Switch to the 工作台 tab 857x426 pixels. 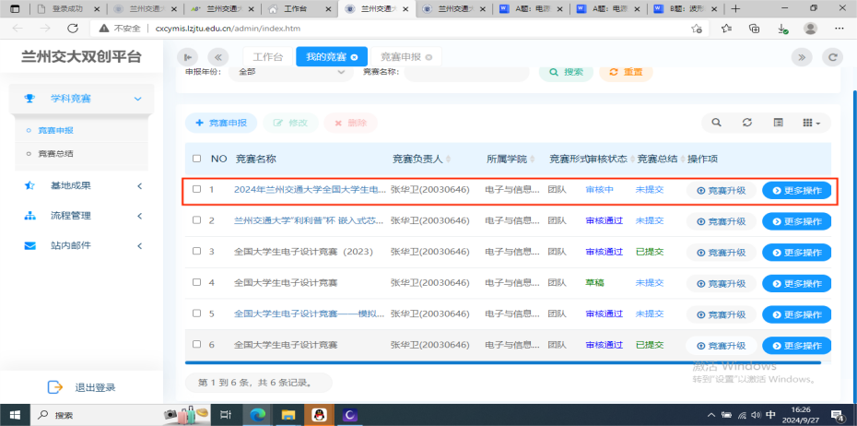pos(268,57)
